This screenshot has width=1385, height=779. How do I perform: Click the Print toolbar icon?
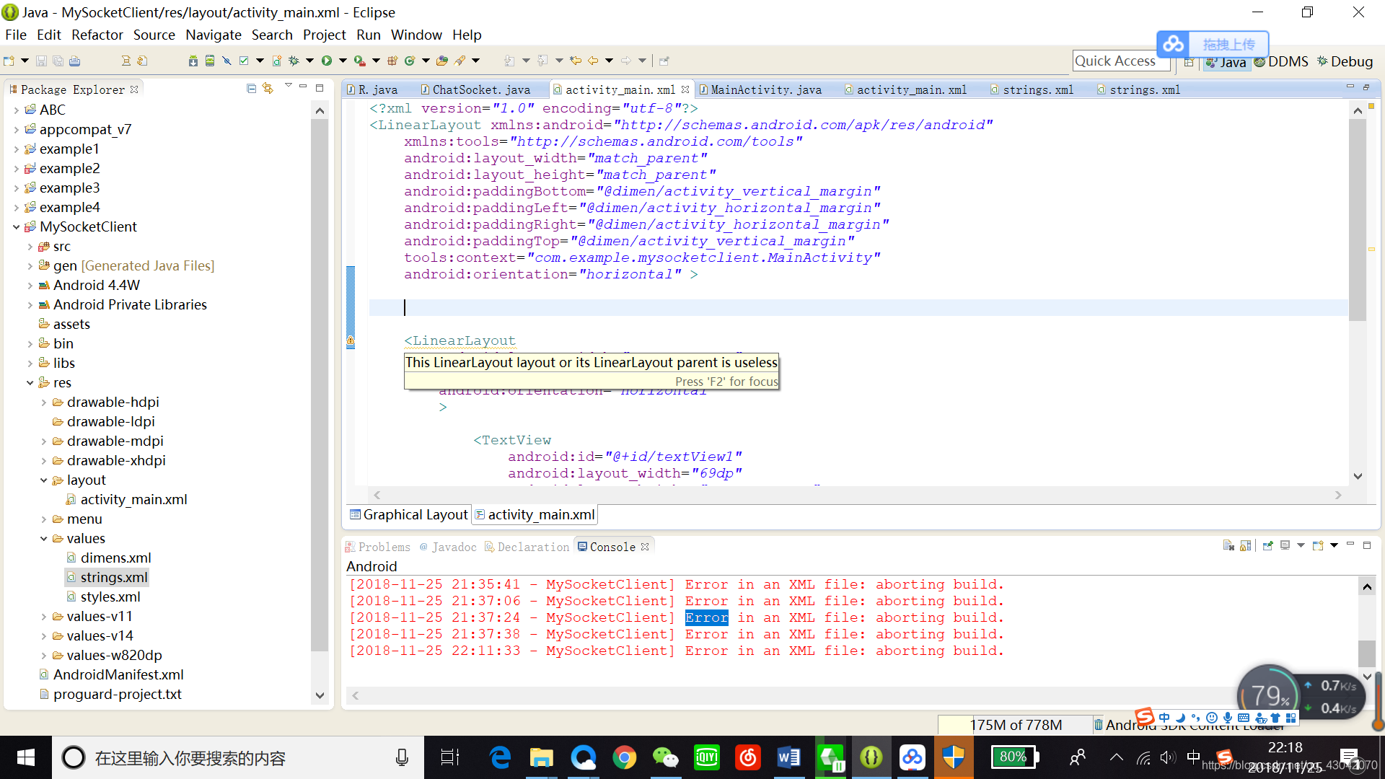tap(74, 61)
